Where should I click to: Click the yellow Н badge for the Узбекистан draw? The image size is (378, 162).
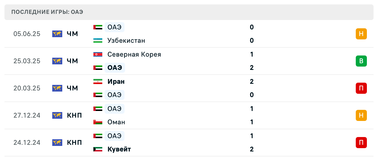[x=361, y=34]
